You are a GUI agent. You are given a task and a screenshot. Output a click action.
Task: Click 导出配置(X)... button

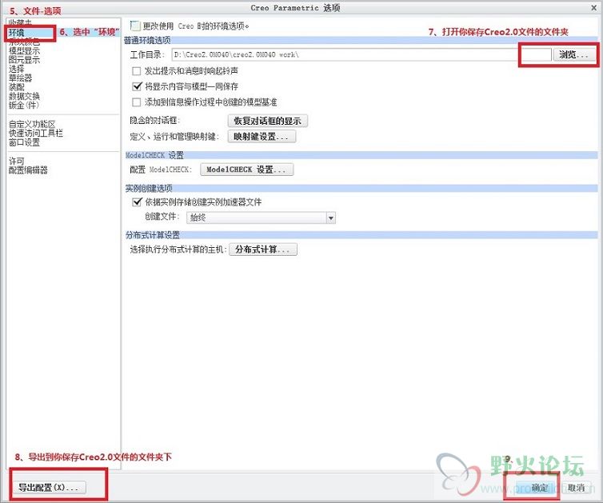[x=49, y=487]
